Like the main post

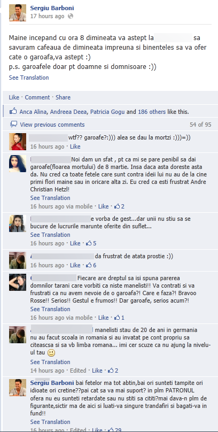tap(14, 97)
